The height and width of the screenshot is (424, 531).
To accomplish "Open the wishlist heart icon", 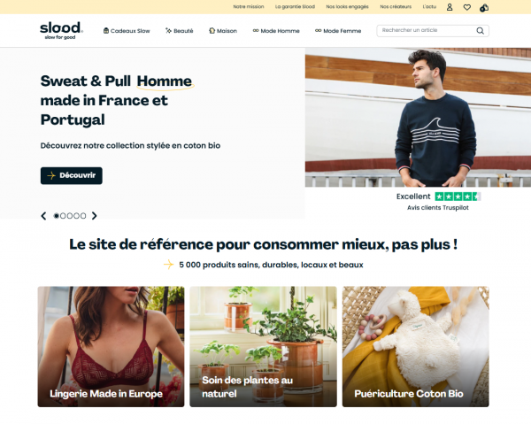I will (x=467, y=7).
